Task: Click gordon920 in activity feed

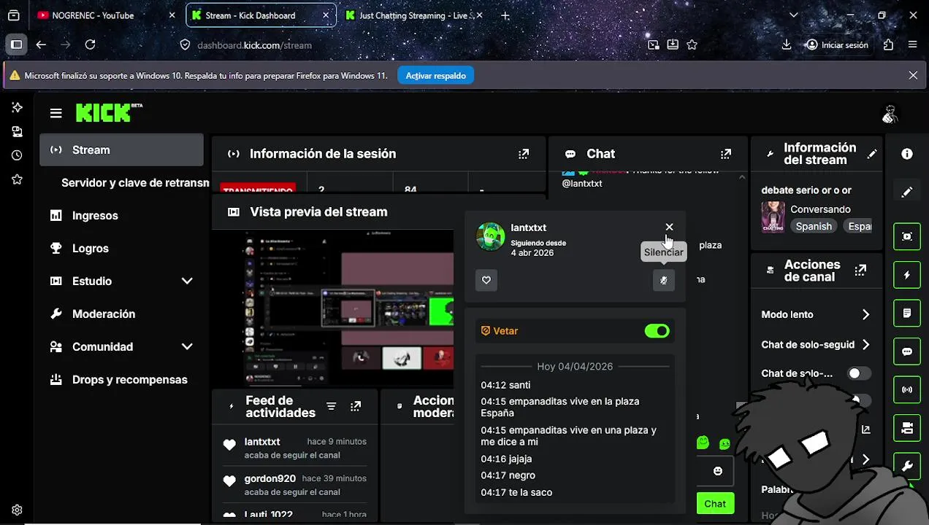Action: 270,478
